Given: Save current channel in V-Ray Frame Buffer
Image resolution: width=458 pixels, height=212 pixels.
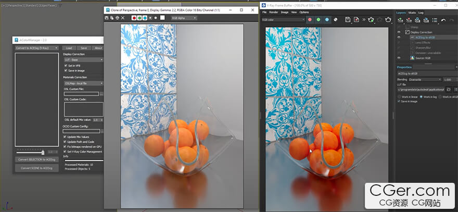Looking at the screenshot, I should coord(348,20).
